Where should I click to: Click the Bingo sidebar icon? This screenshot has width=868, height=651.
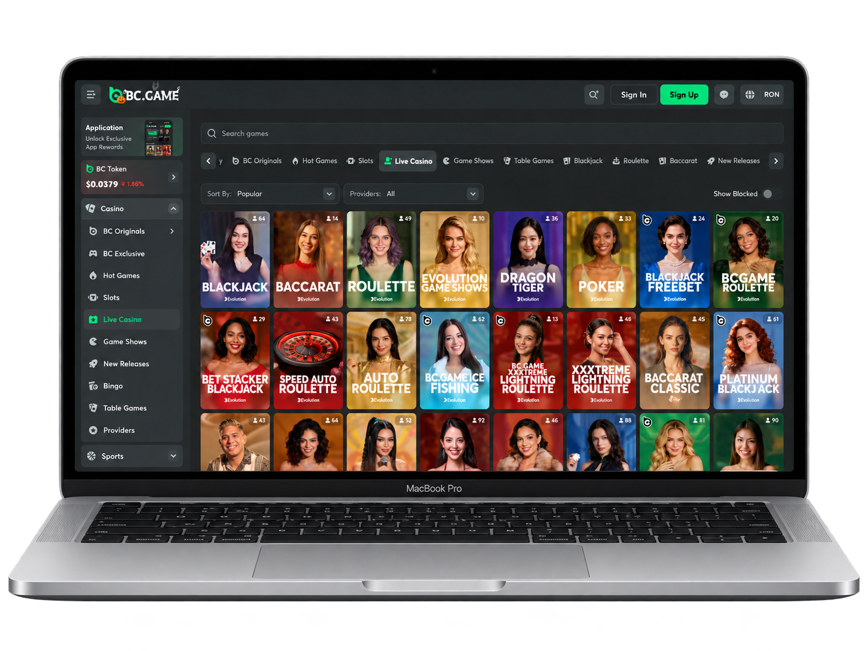[x=93, y=386]
